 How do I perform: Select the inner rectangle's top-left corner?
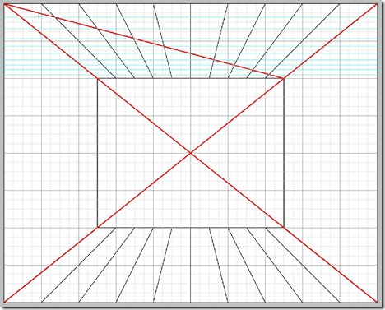coord(98,79)
